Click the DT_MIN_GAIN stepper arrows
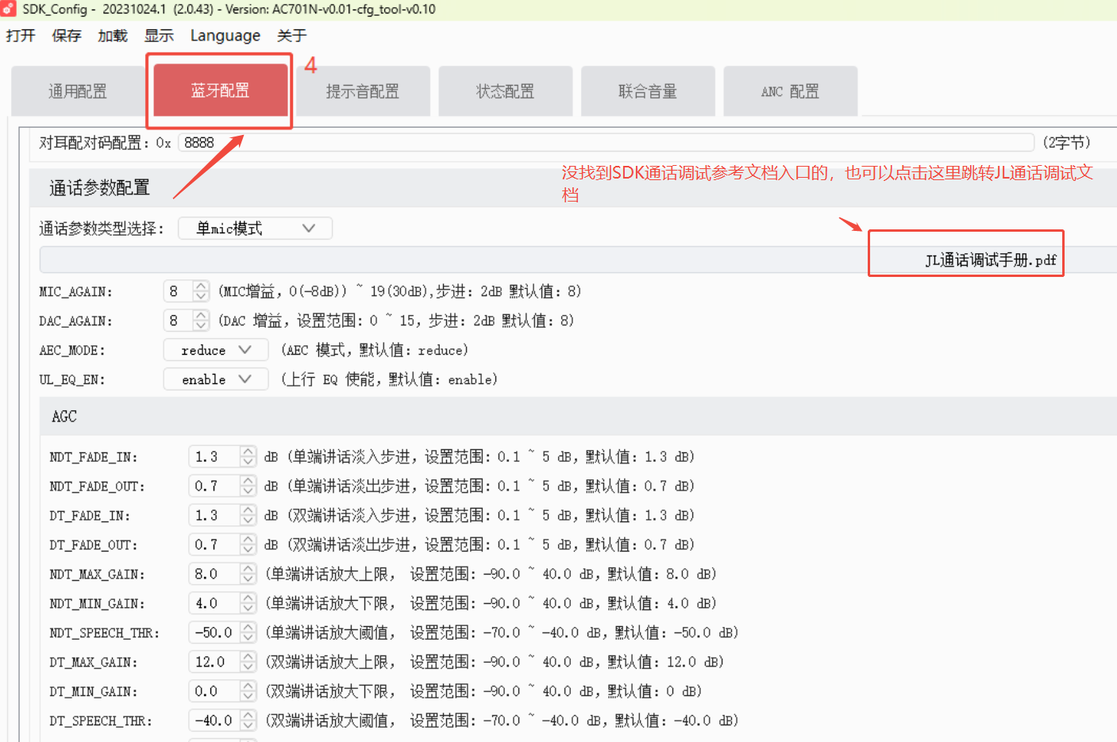 coord(248,691)
